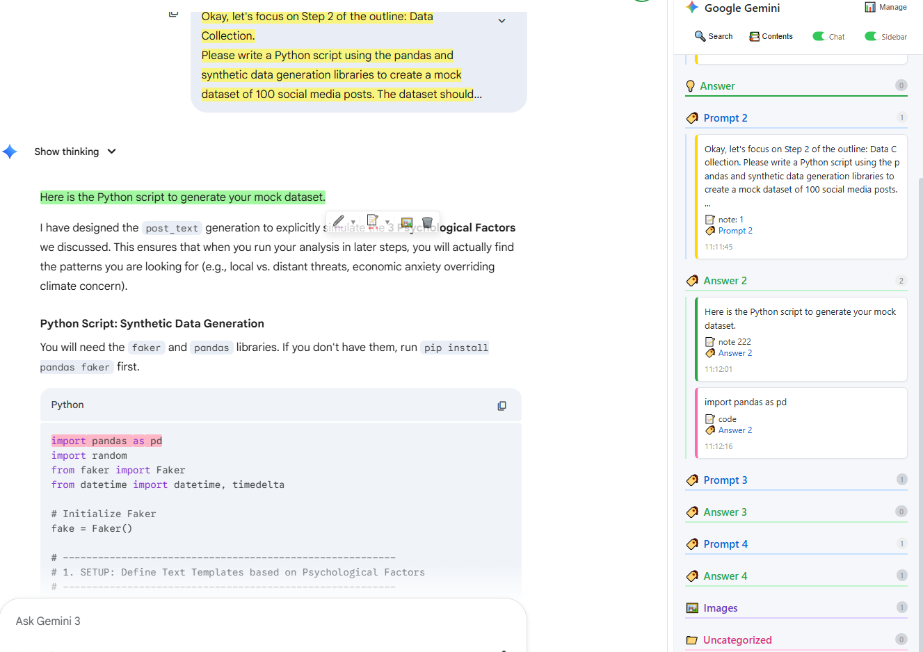Click the trash bin delete icon
The width and height of the screenshot is (923, 652).
coord(427,222)
